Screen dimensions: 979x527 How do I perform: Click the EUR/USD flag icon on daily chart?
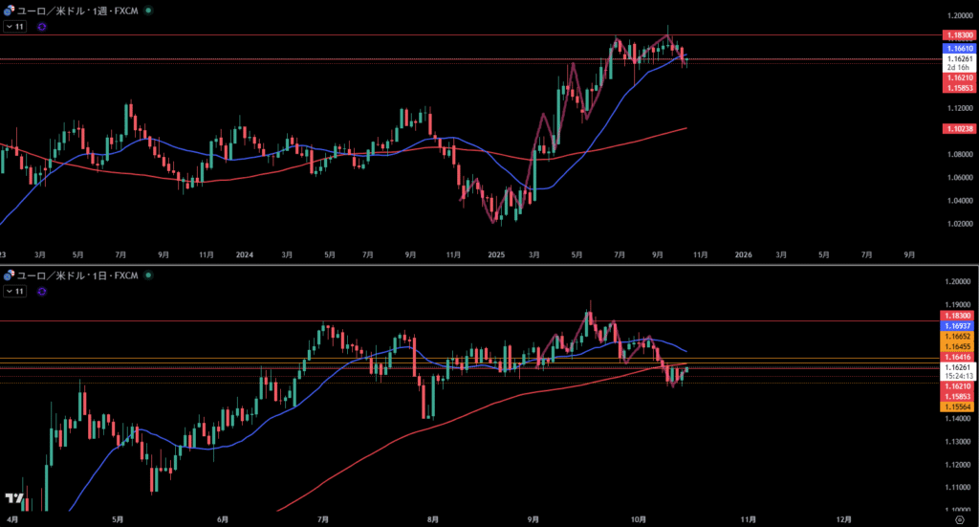tap(10, 275)
